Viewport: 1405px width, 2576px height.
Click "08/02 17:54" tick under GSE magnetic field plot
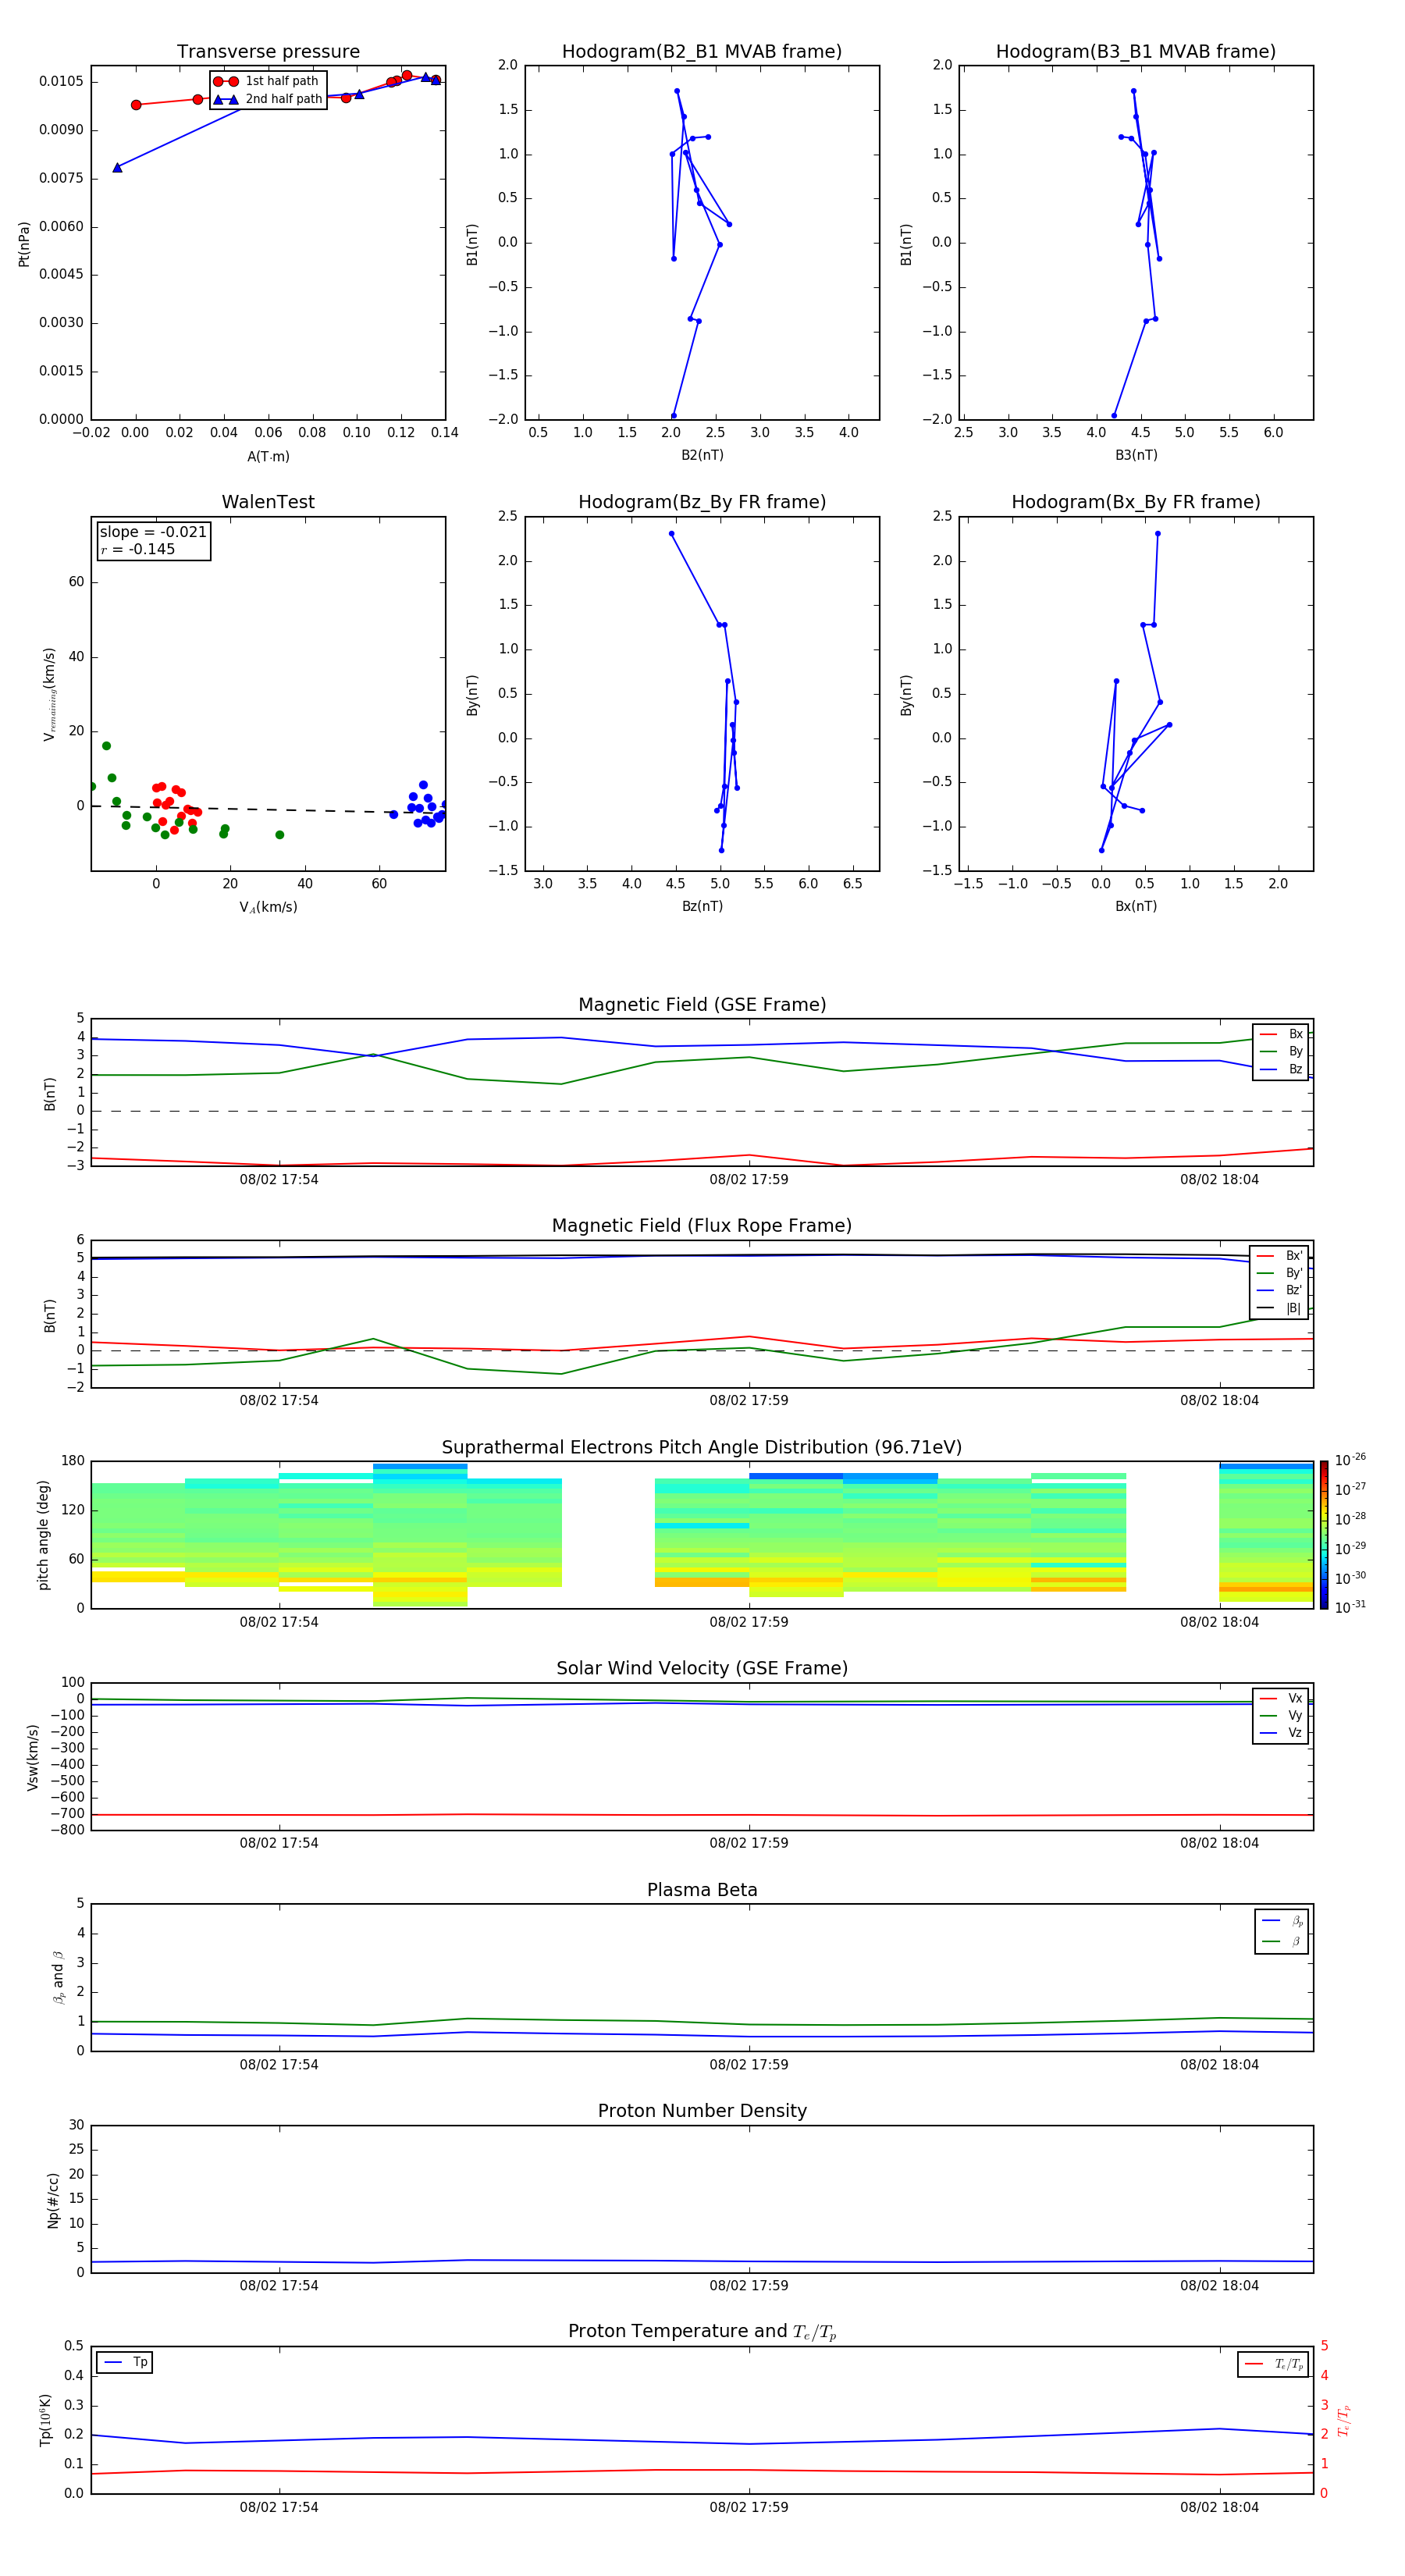(x=279, y=1179)
